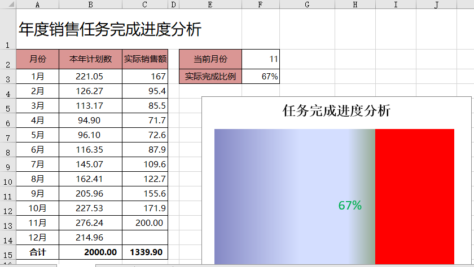Click the title cell 年度销售任务完成进度分析

click(x=110, y=29)
